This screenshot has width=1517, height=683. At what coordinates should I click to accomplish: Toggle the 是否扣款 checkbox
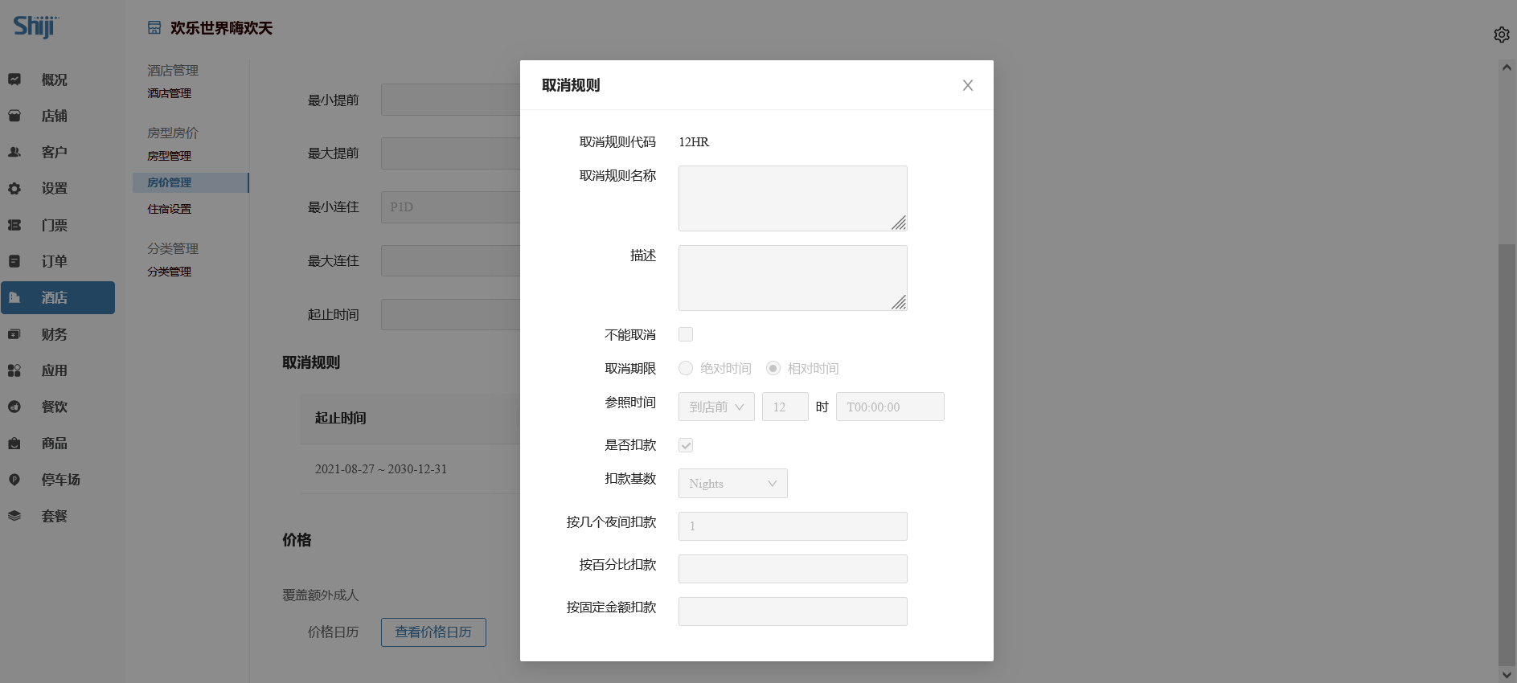click(x=686, y=445)
